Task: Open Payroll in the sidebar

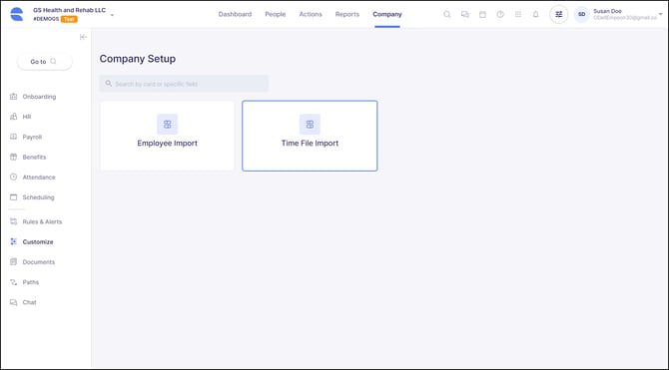Action: pos(32,137)
